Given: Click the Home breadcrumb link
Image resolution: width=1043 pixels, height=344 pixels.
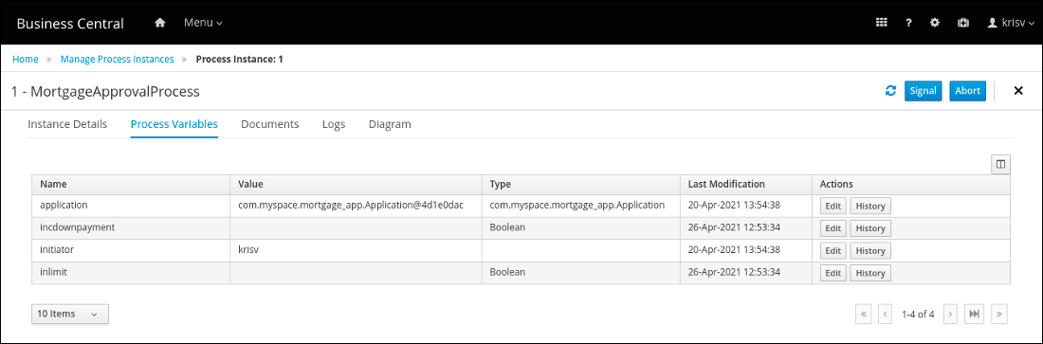Looking at the screenshot, I should pyautogui.click(x=26, y=59).
